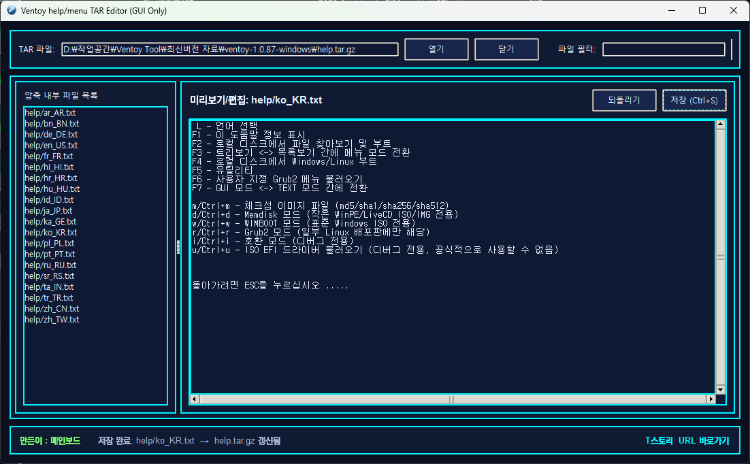Click the vertical scrollbar thumb
Image resolution: width=750 pixels, height=464 pixels.
(720, 257)
